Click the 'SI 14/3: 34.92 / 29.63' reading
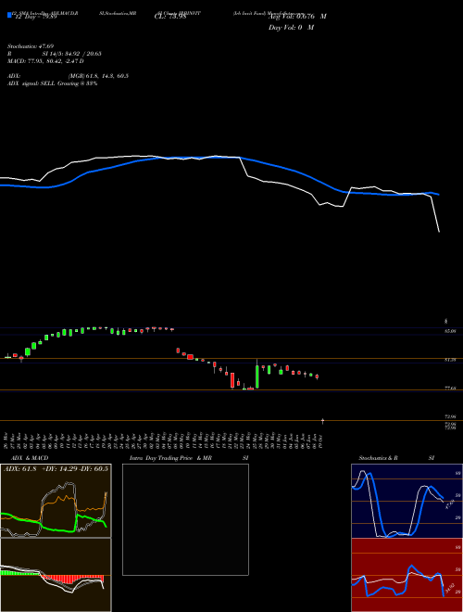 [71, 54]
